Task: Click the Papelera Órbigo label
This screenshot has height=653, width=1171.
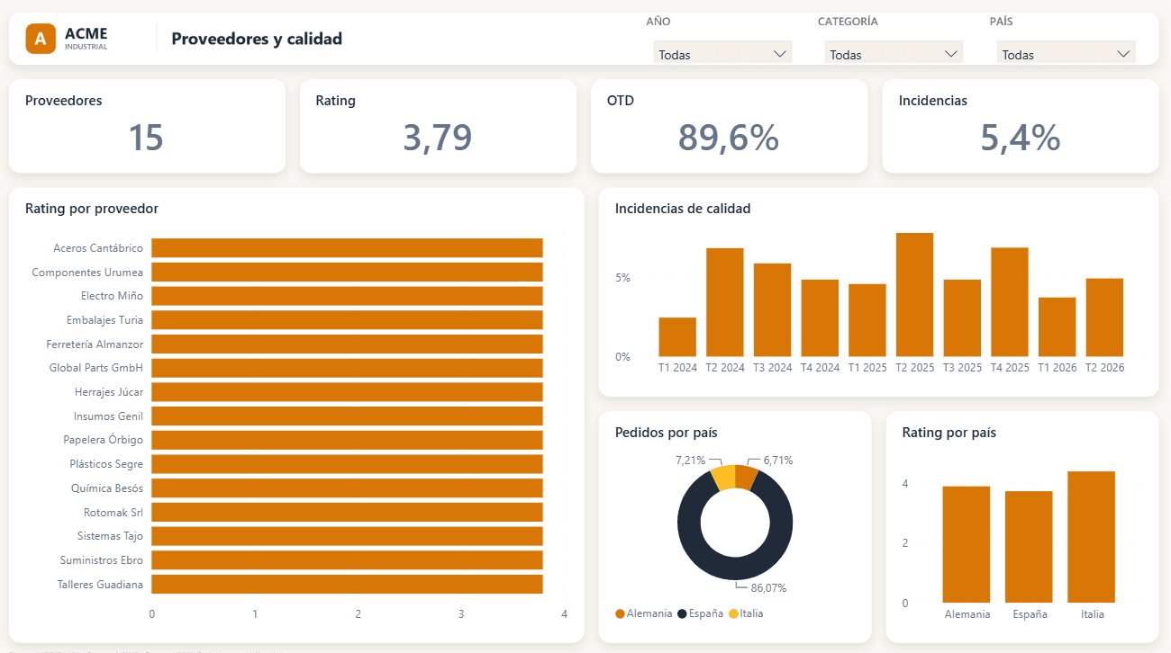Action: [104, 440]
